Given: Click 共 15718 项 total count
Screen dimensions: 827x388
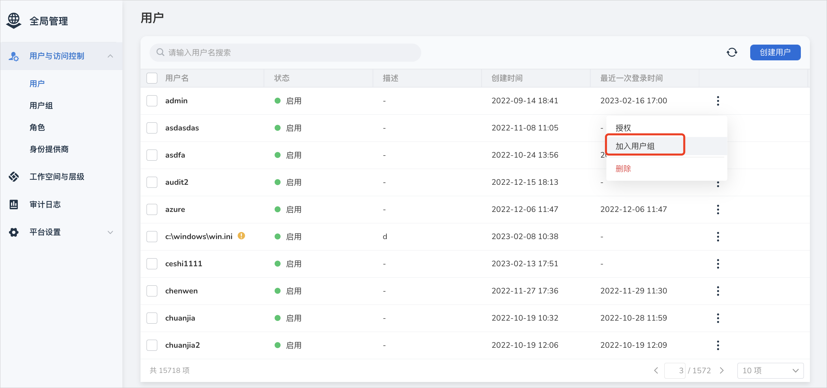Looking at the screenshot, I should pyautogui.click(x=170, y=371).
